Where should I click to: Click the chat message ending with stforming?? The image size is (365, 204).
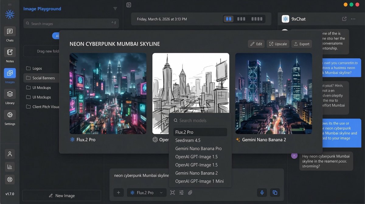tap(326, 161)
